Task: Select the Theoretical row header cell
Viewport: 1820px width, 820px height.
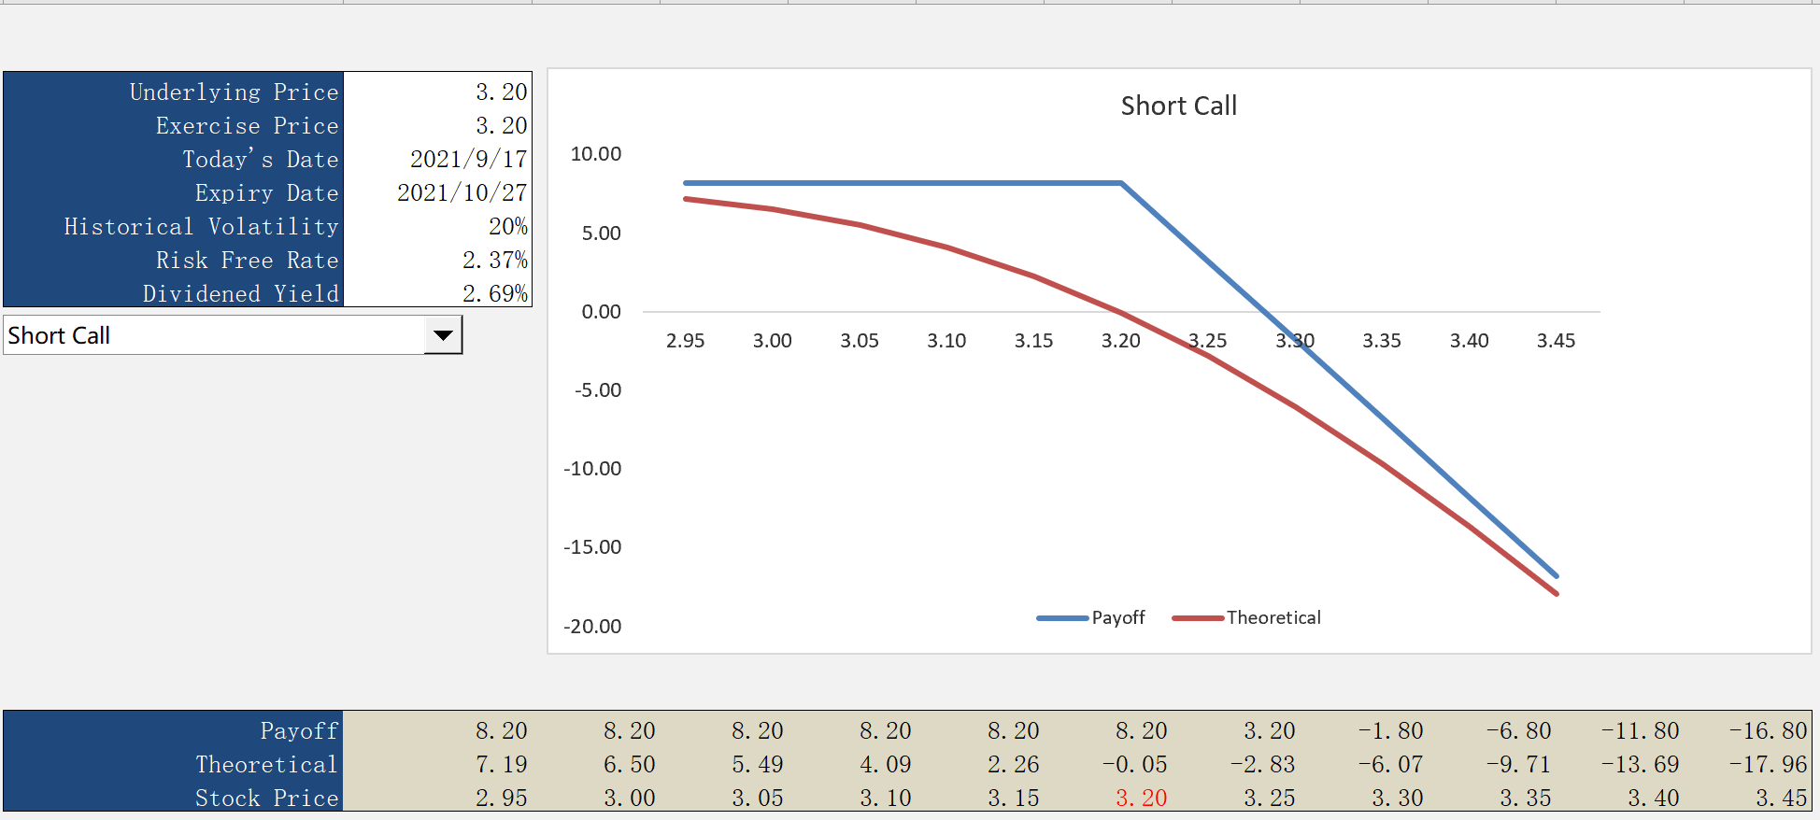Action: pos(174,764)
